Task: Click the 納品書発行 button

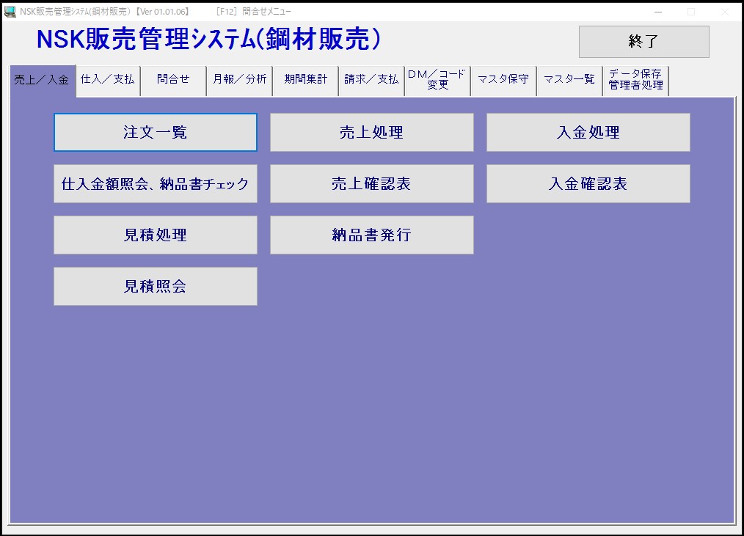Action: click(x=371, y=235)
